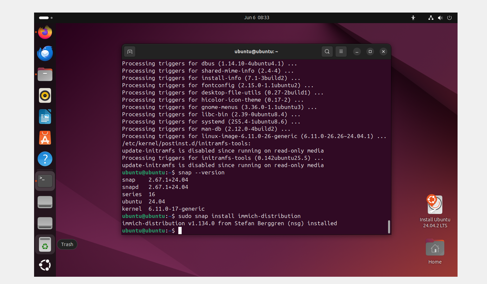Screen dimensions: 487x284
Task: Click the hicolor-icon-theme triggers line
Action: tap(213, 100)
